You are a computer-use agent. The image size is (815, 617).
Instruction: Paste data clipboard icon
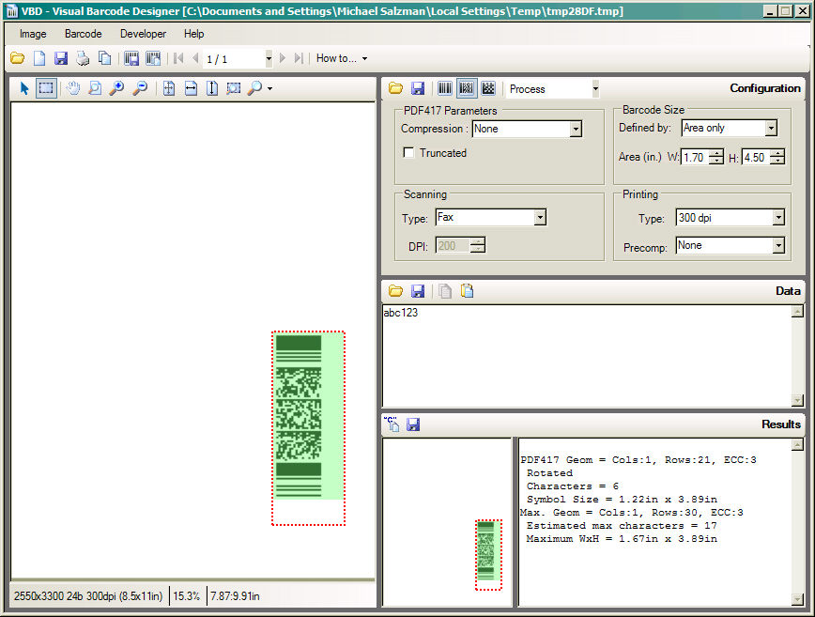(x=467, y=291)
